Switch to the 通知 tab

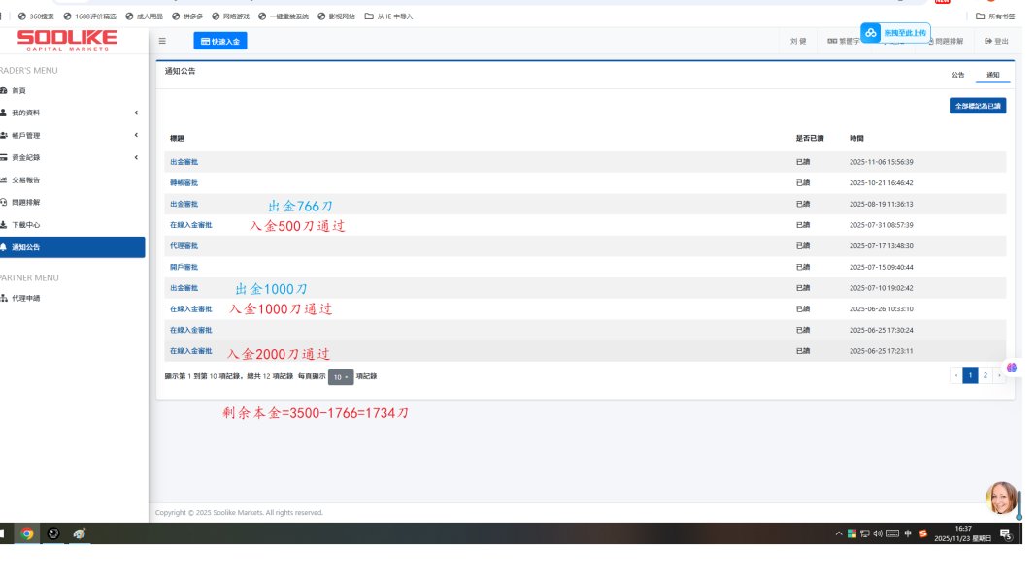tap(993, 75)
